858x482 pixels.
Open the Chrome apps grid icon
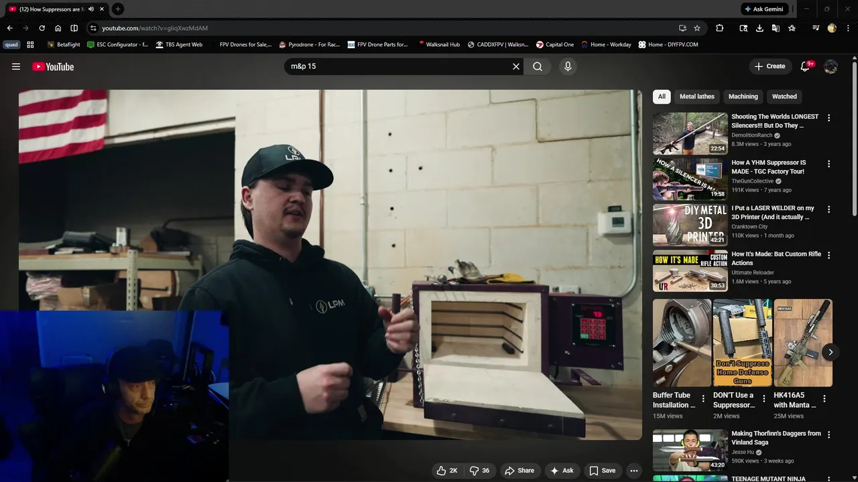30,45
